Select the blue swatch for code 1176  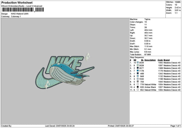138,71
